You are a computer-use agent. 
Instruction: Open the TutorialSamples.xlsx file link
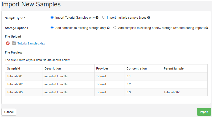(31, 43)
